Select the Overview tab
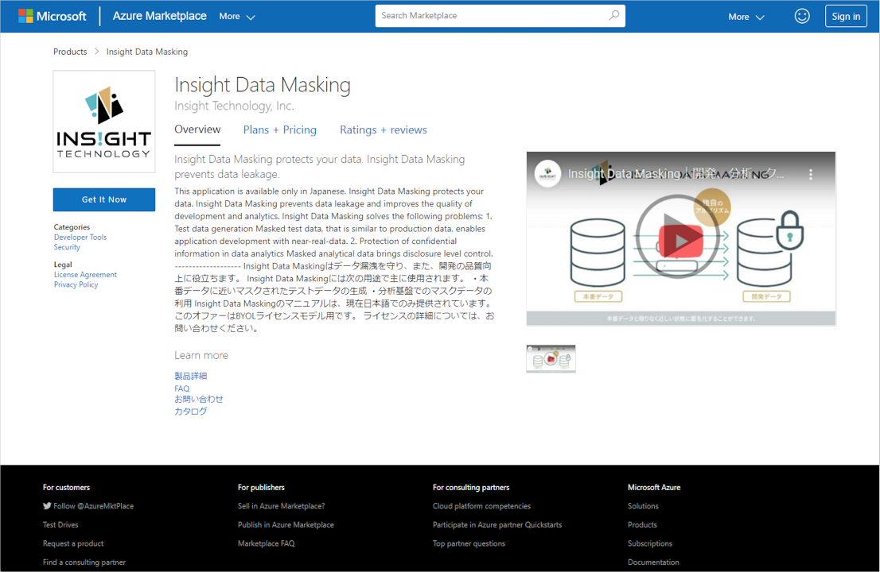 point(197,130)
